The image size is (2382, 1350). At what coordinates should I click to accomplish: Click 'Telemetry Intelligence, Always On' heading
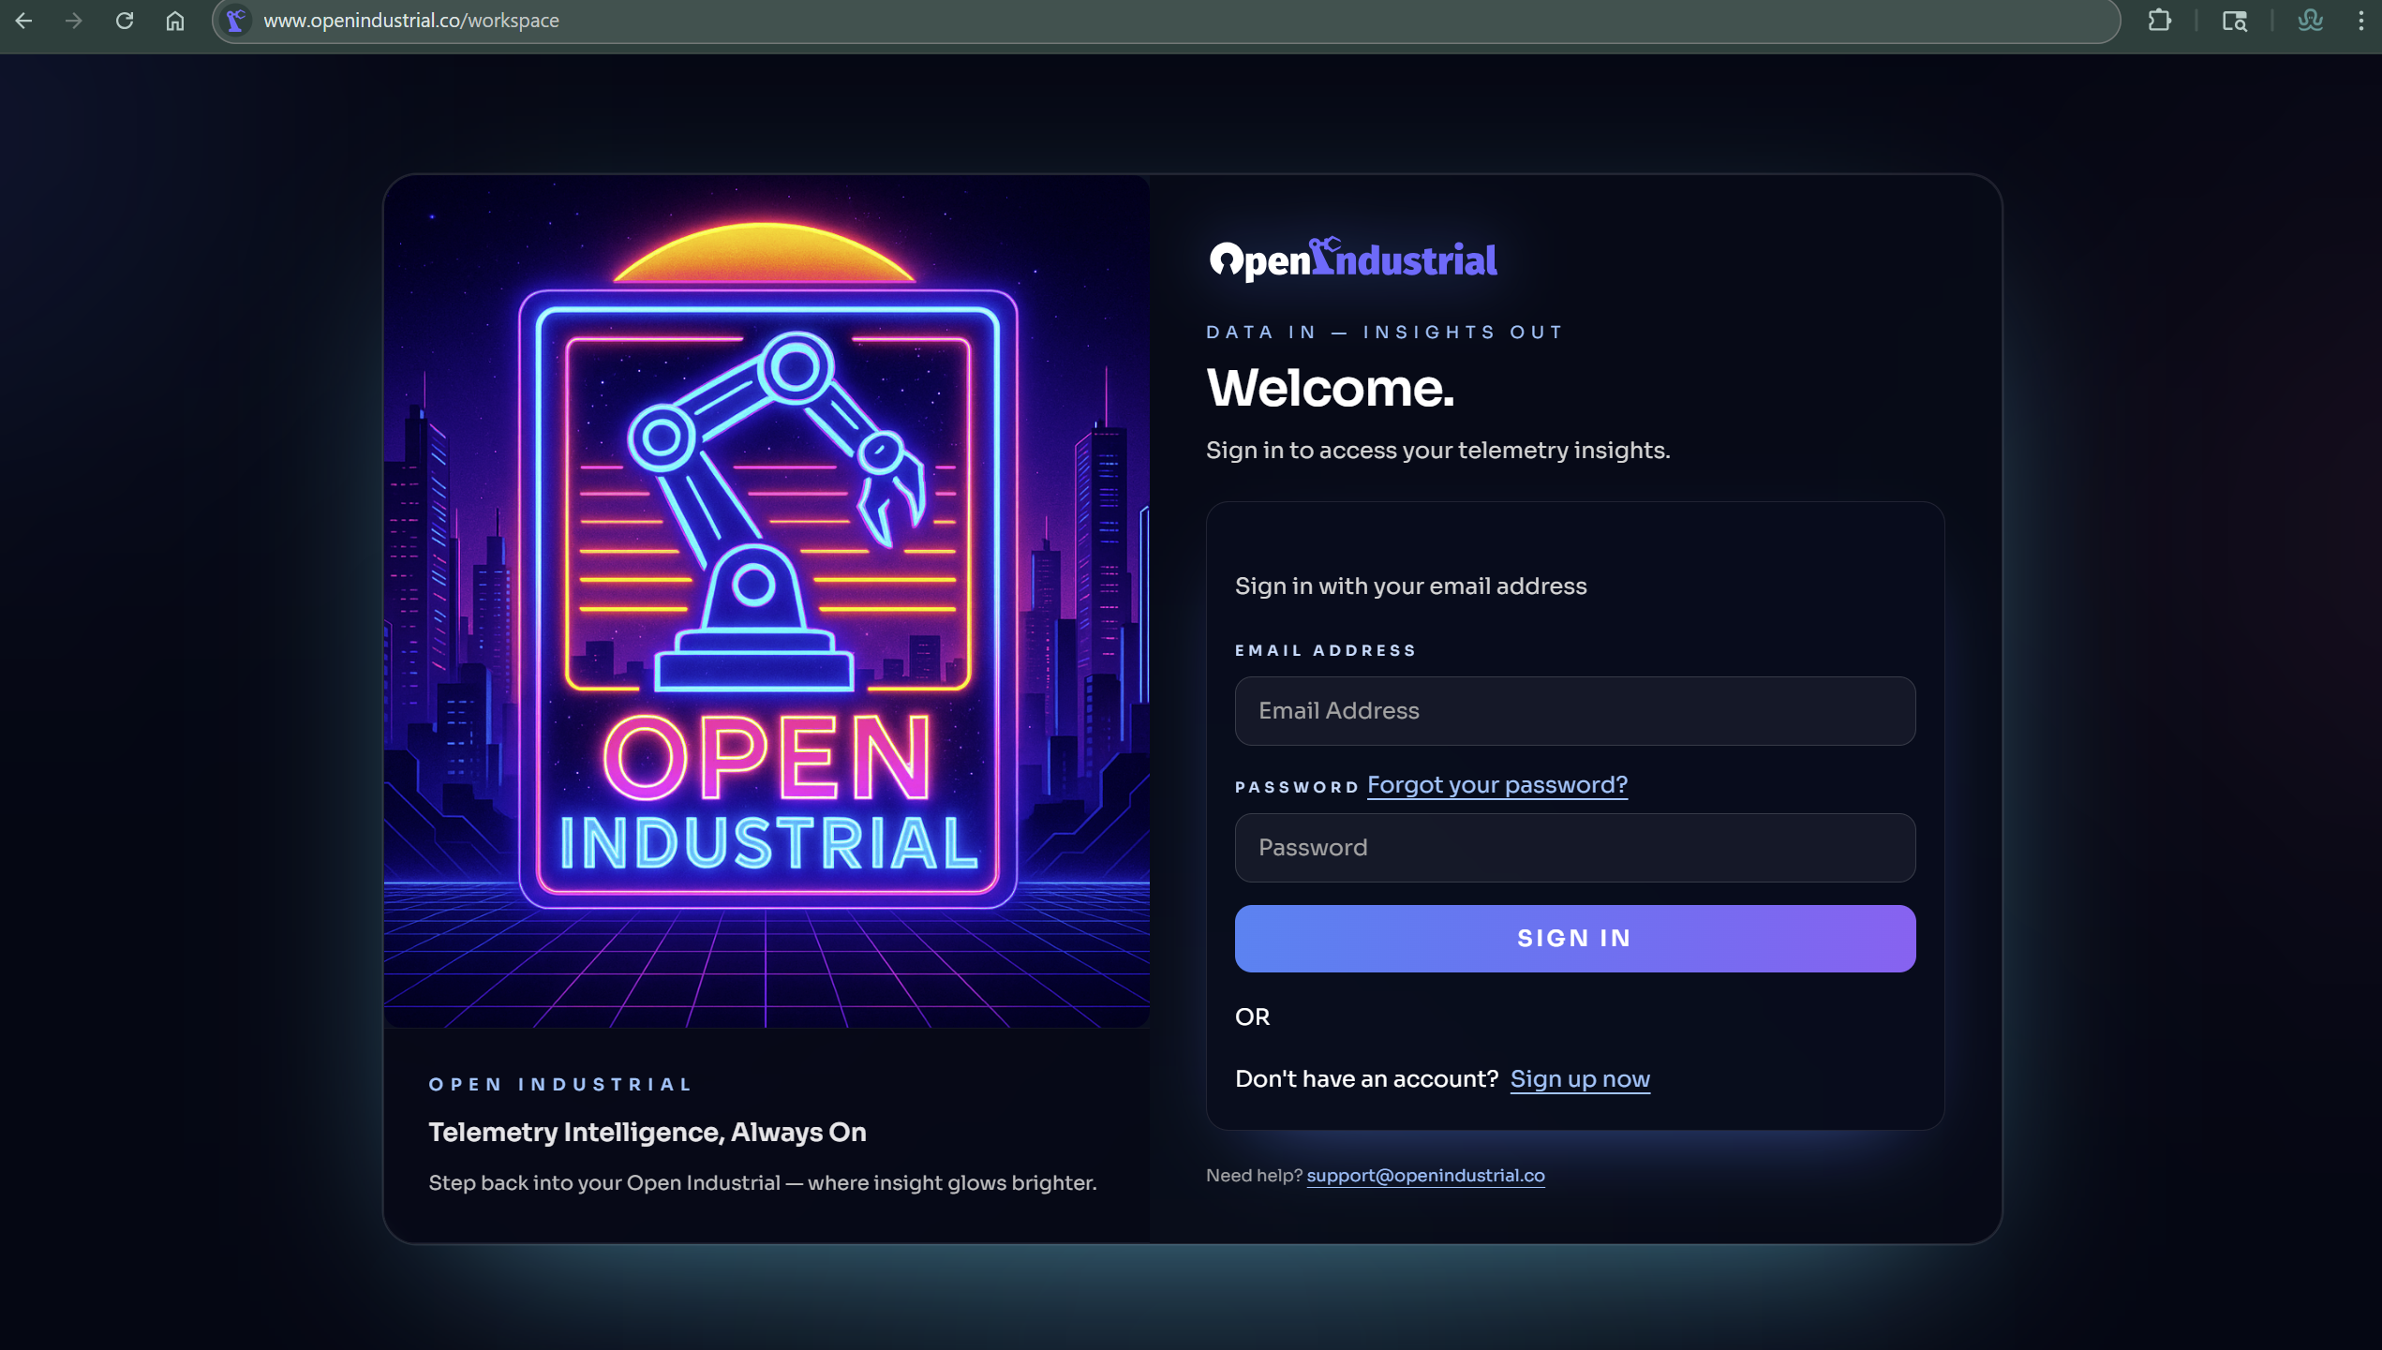tap(647, 1133)
